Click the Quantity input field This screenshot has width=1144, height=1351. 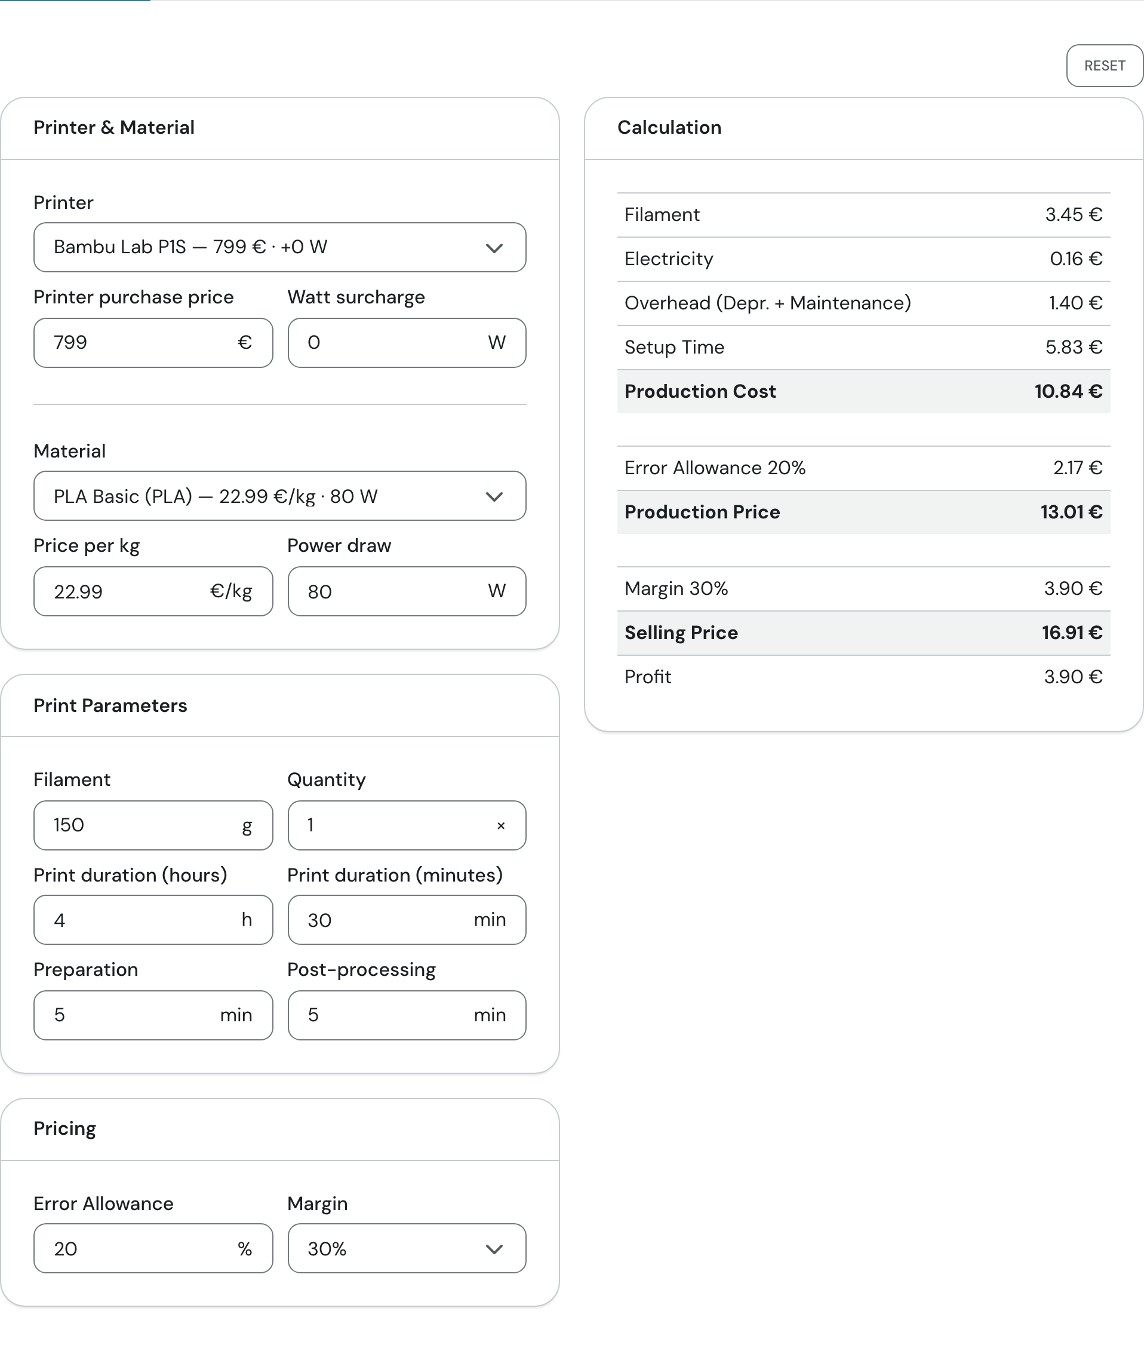(x=407, y=825)
